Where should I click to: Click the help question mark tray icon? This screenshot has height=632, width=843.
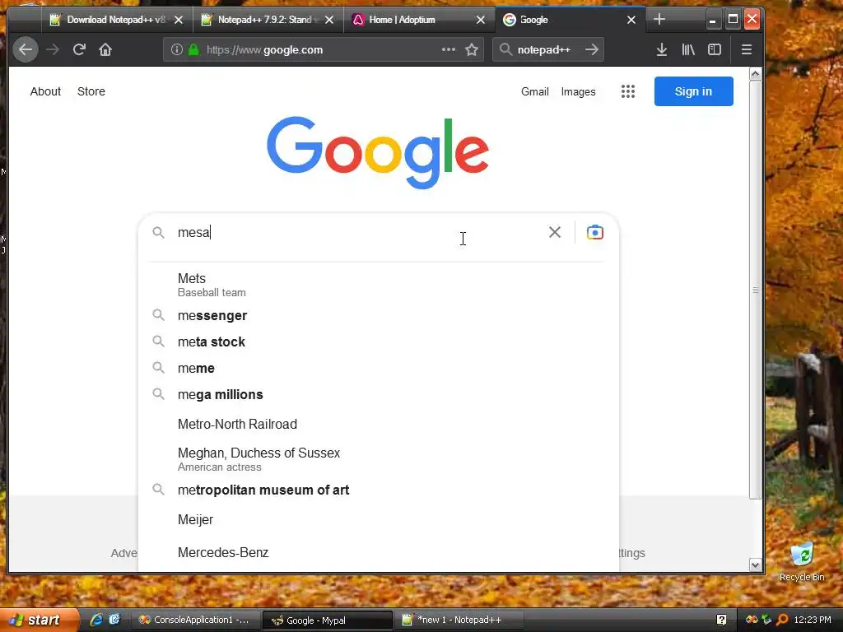[721, 620]
